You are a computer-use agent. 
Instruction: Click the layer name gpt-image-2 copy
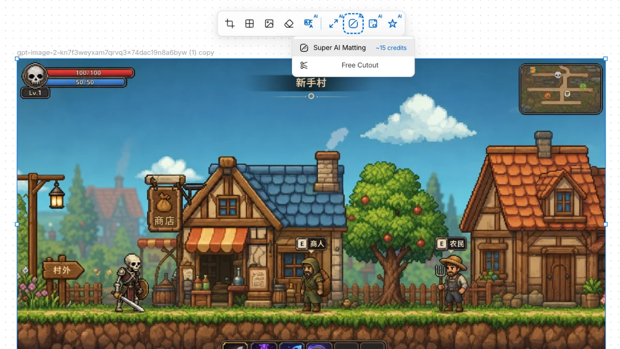pyautogui.click(x=116, y=53)
